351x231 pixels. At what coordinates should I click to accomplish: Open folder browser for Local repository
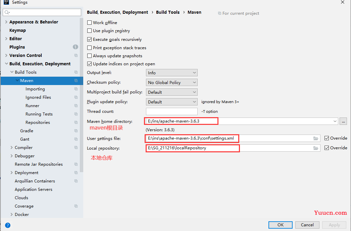point(316,148)
